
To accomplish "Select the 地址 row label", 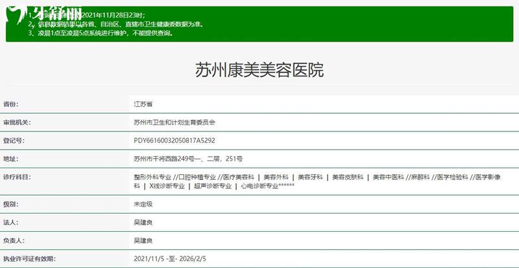I will tap(11, 158).
